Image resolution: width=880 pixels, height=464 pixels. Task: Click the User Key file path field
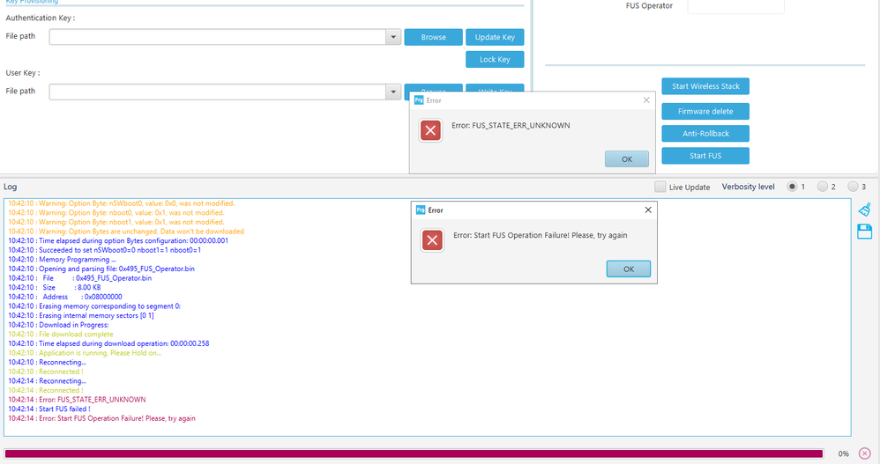pos(218,92)
